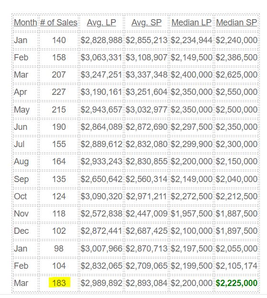Select the $2,828,988 Avg. LP cell
This screenshot has height=298, width=267.
click(101, 40)
